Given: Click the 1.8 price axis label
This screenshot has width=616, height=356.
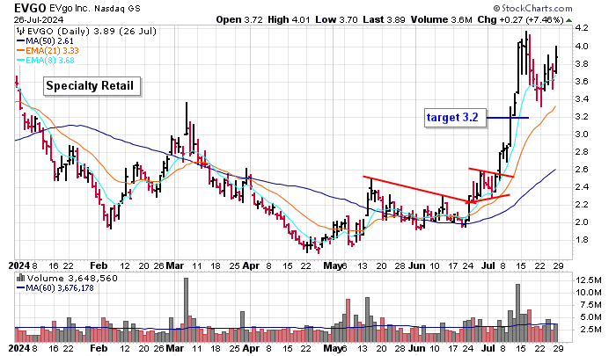Looking at the screenshot, I should 582,240.
